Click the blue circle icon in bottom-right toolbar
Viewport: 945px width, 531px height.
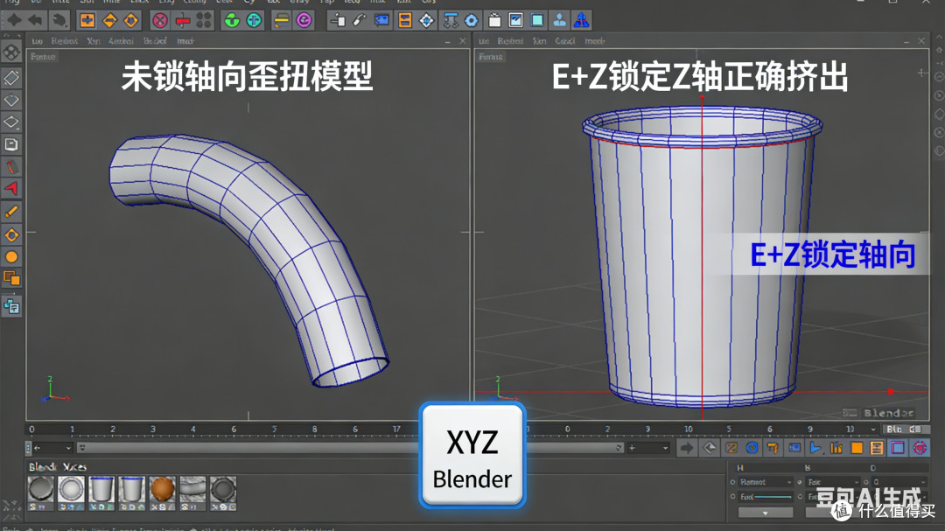coord(752,448)
